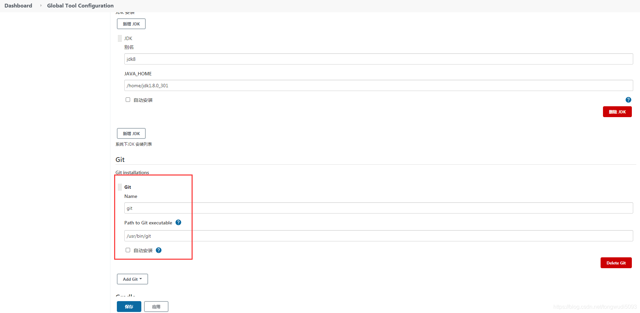Image resolution: width=640 pixels, height=313 pixels.
Task: Click the Git section heading
Action: point(120,160)
